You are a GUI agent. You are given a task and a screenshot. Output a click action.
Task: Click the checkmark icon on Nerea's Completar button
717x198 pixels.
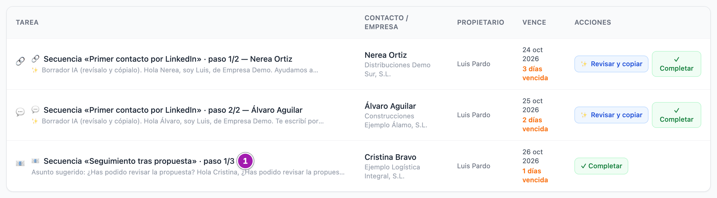point(677,59)
